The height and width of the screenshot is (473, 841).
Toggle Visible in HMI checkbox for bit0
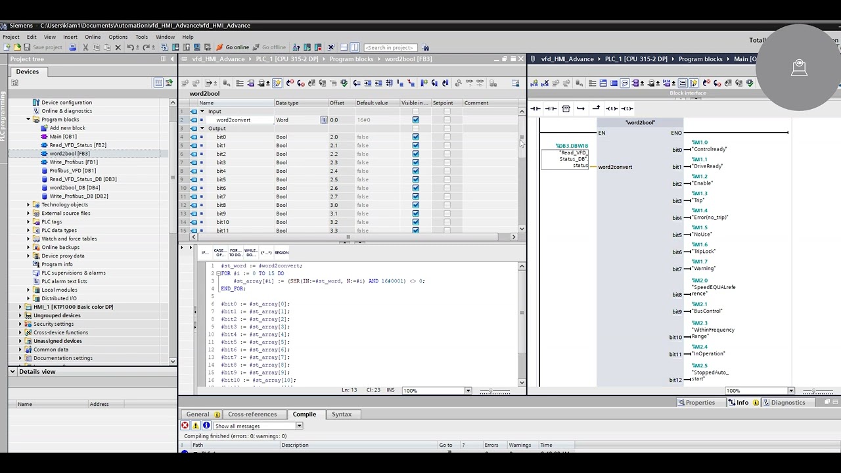coord(415,137)
